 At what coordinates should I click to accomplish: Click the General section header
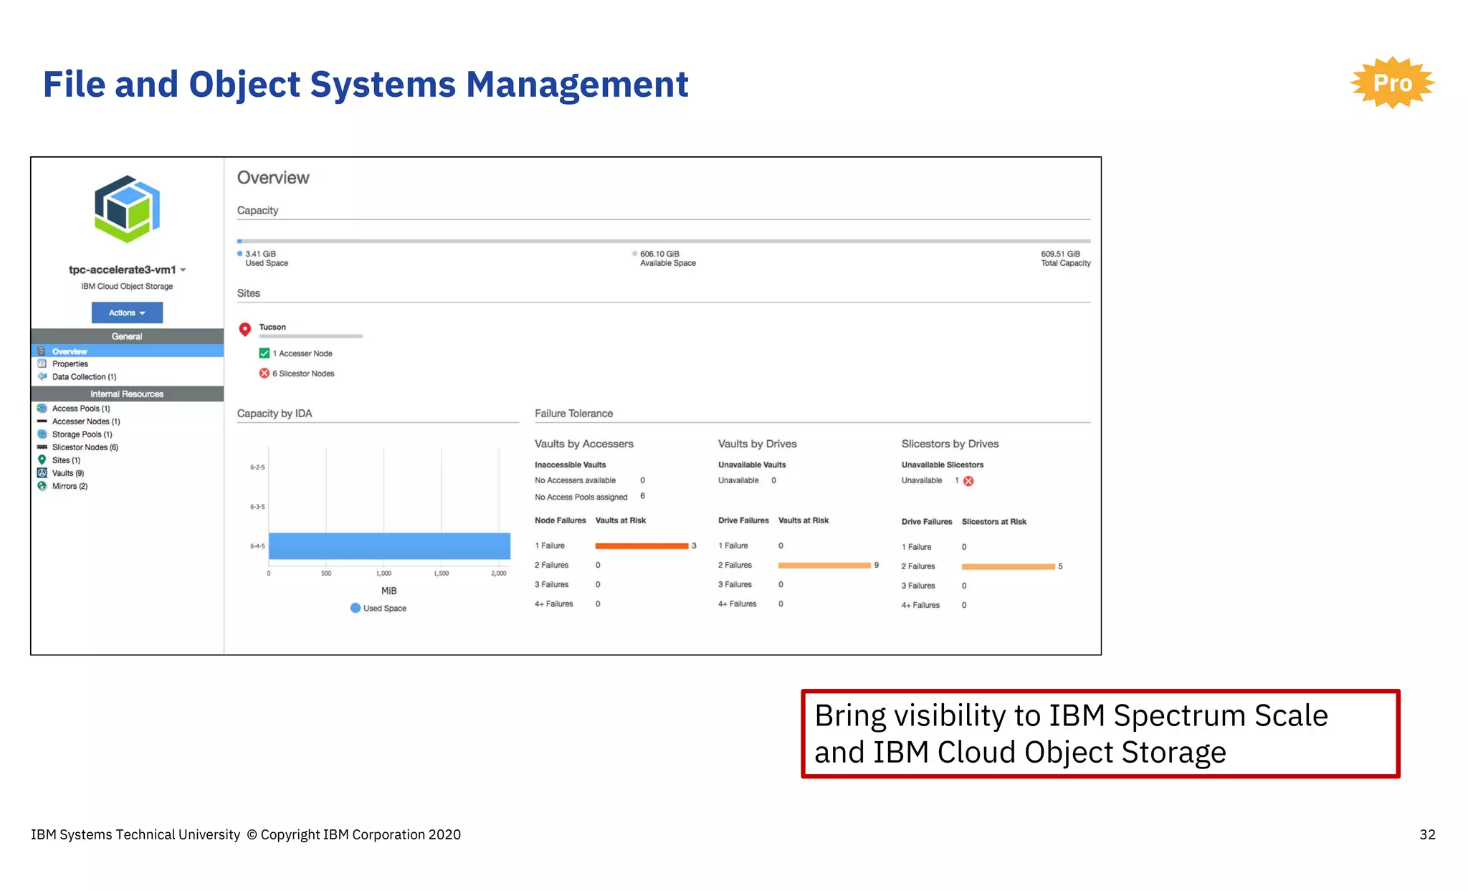(x=128, y=337)
